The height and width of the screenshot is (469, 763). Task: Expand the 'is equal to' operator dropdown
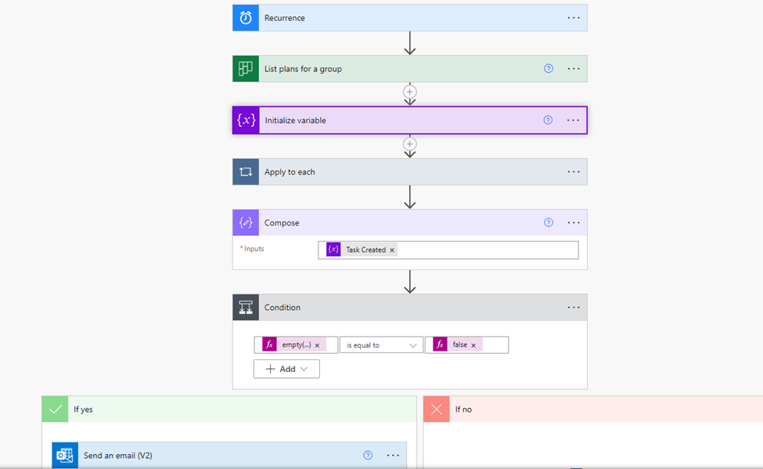(x=381, y=345)
